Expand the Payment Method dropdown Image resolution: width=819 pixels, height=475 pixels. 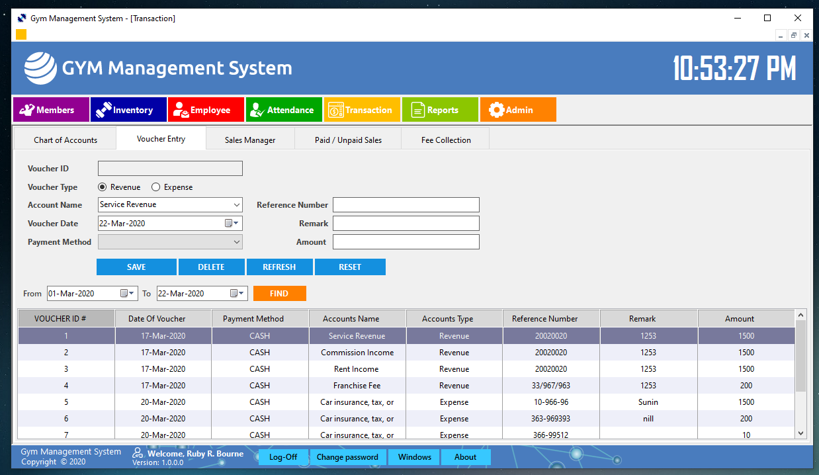click(236, 241)
